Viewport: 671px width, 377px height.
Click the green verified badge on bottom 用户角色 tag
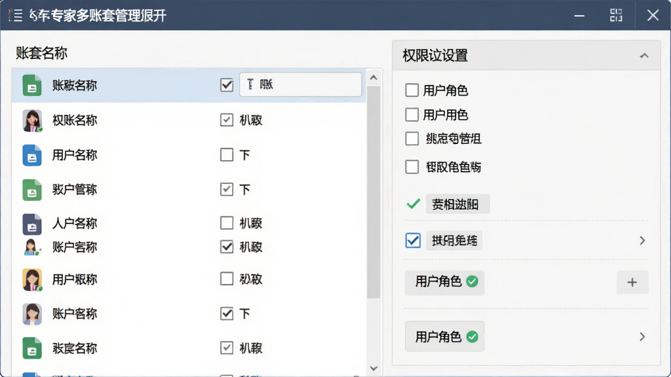472,337
